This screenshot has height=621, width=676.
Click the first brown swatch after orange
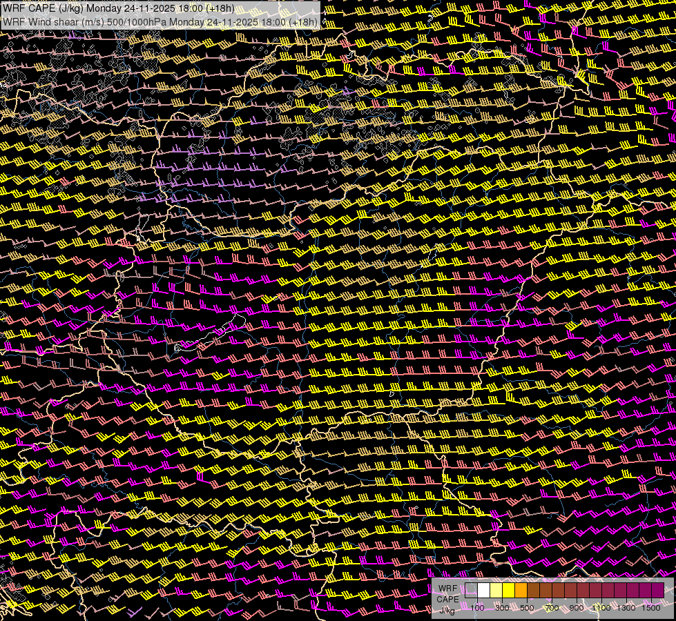533,591
